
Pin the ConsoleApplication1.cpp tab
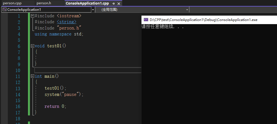[113, 3]
